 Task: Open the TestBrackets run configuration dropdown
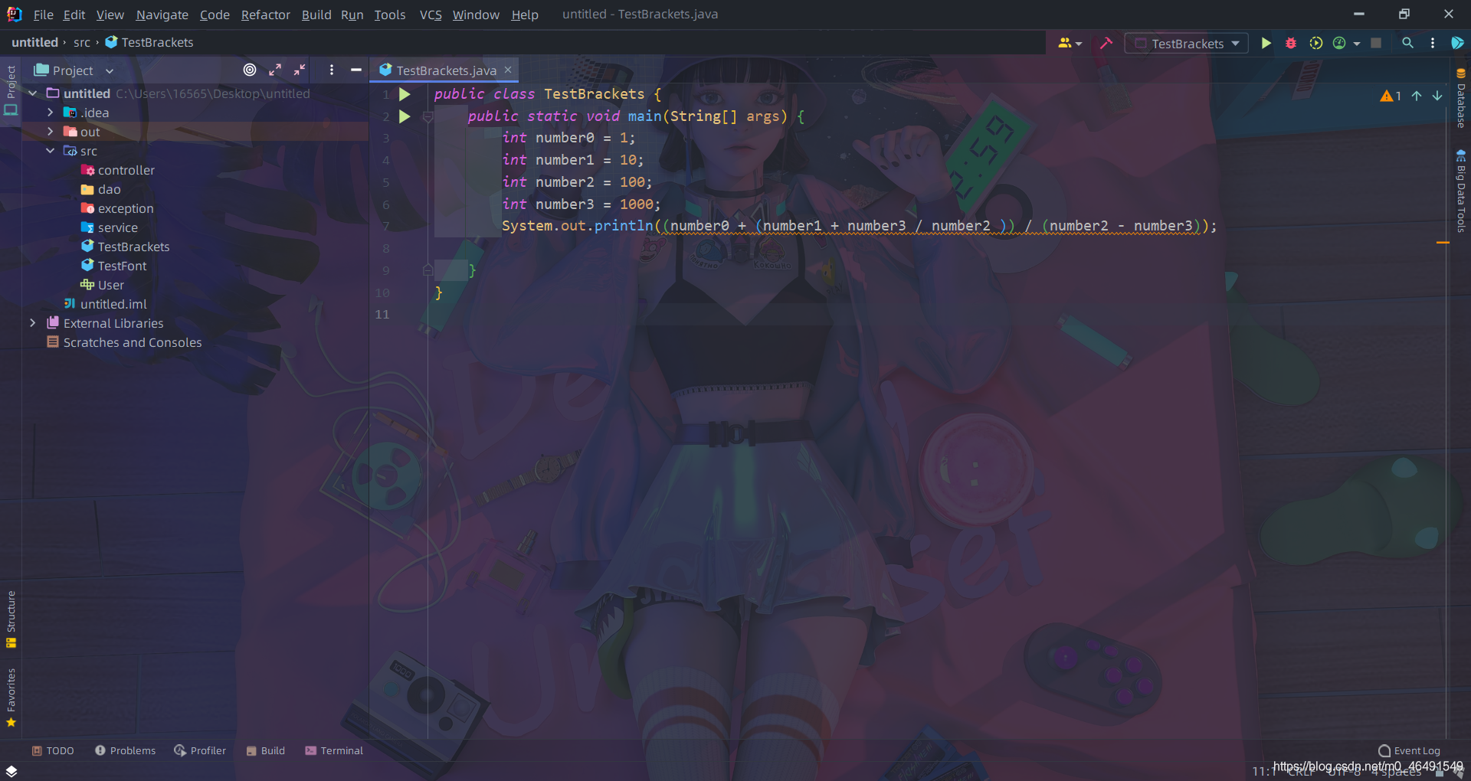coord(1187,44)
